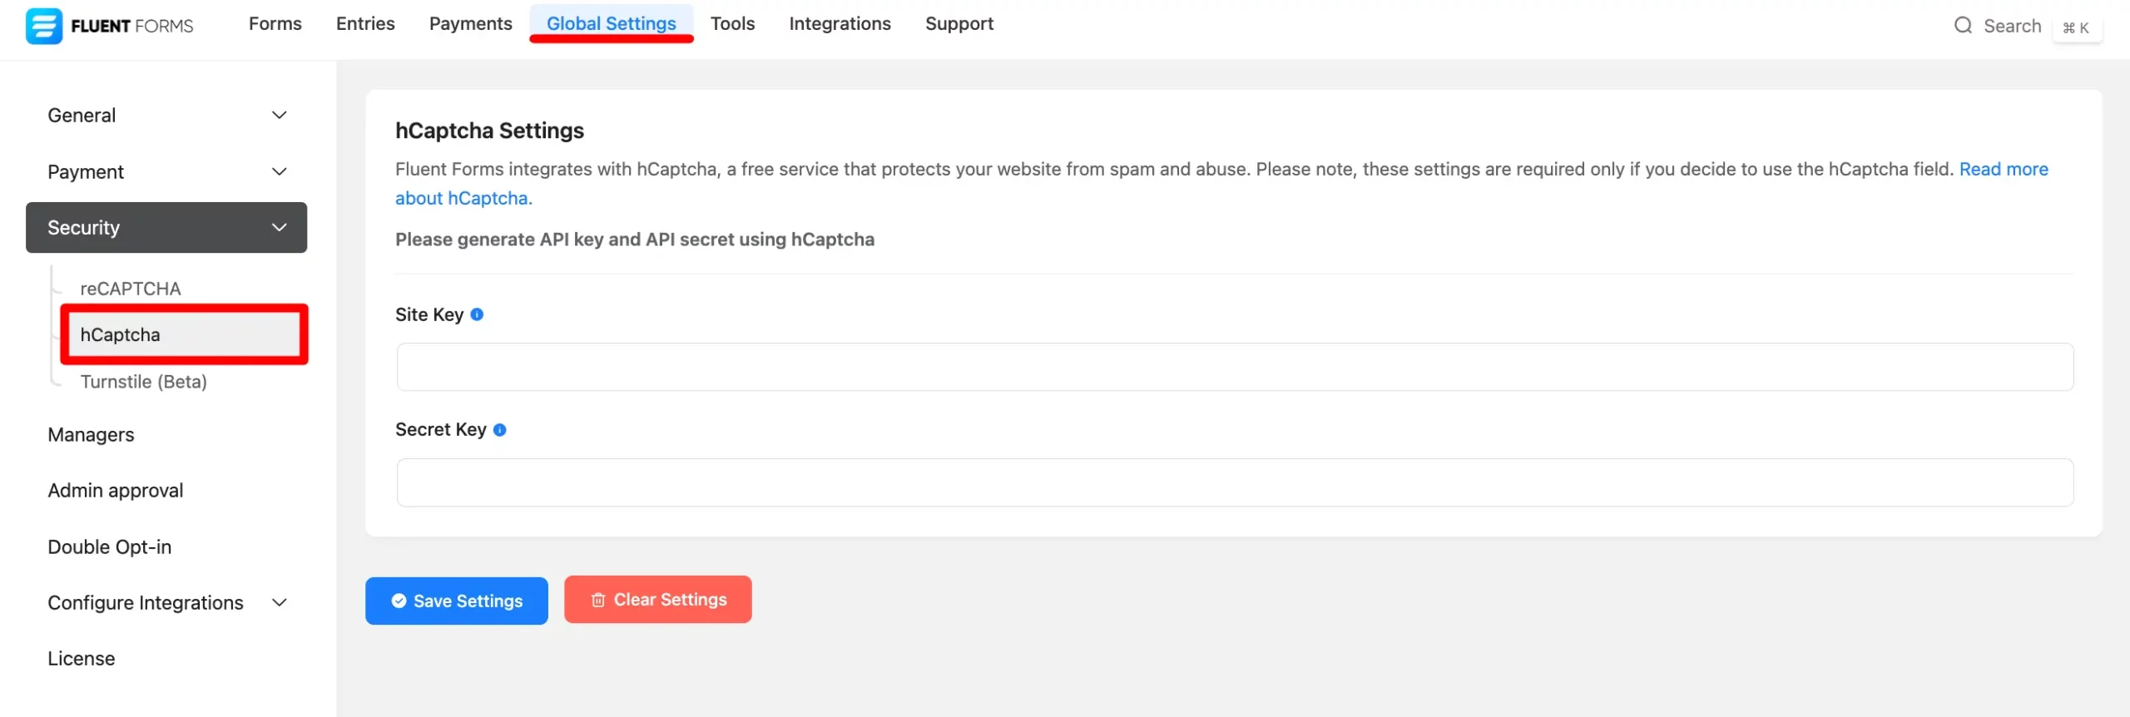2130x717 pixels.
Task: Click the Site Key info icon
Action: (x=477, y=314)
